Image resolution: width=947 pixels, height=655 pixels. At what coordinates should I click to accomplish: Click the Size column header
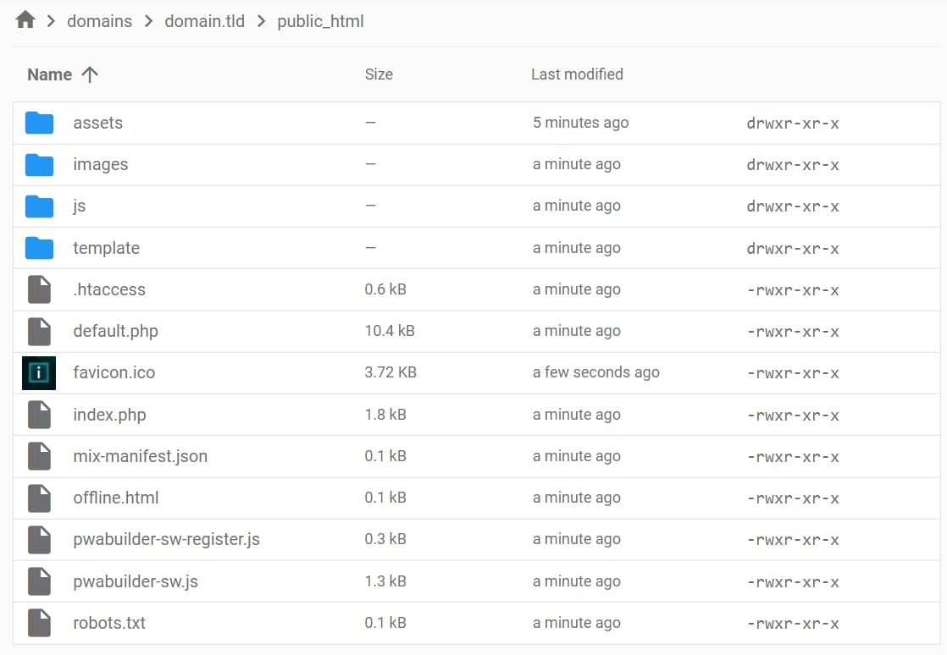point(379,74)
